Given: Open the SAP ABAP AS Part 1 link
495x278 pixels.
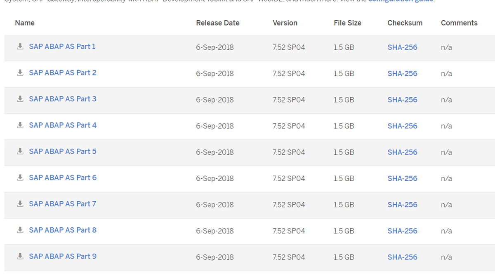Looking at the screenshot, I should (62, 47).
